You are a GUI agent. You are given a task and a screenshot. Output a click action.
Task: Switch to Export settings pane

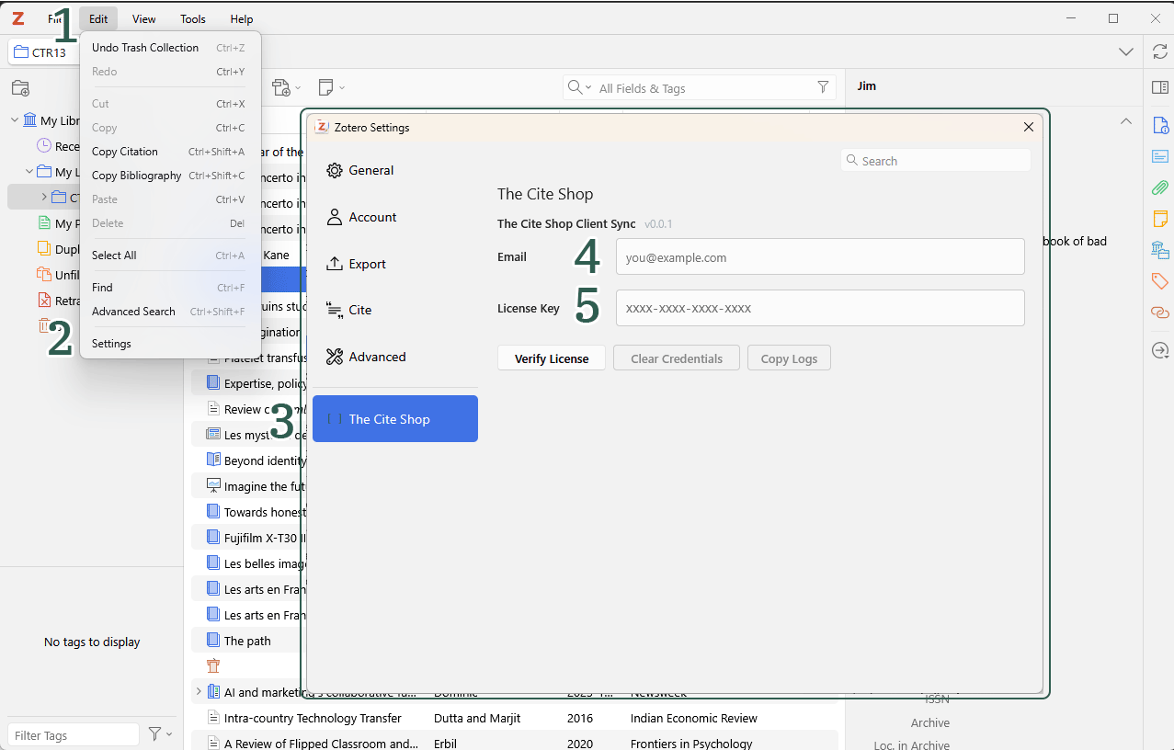click(x=395, y=265)
